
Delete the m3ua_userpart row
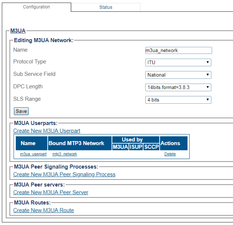click(170, 154)
